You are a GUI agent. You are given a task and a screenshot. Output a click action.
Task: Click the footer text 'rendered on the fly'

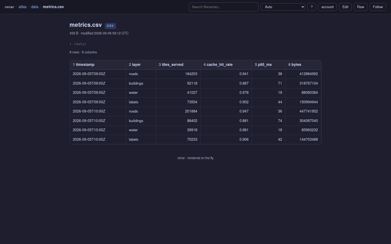[x=200, y=158]
